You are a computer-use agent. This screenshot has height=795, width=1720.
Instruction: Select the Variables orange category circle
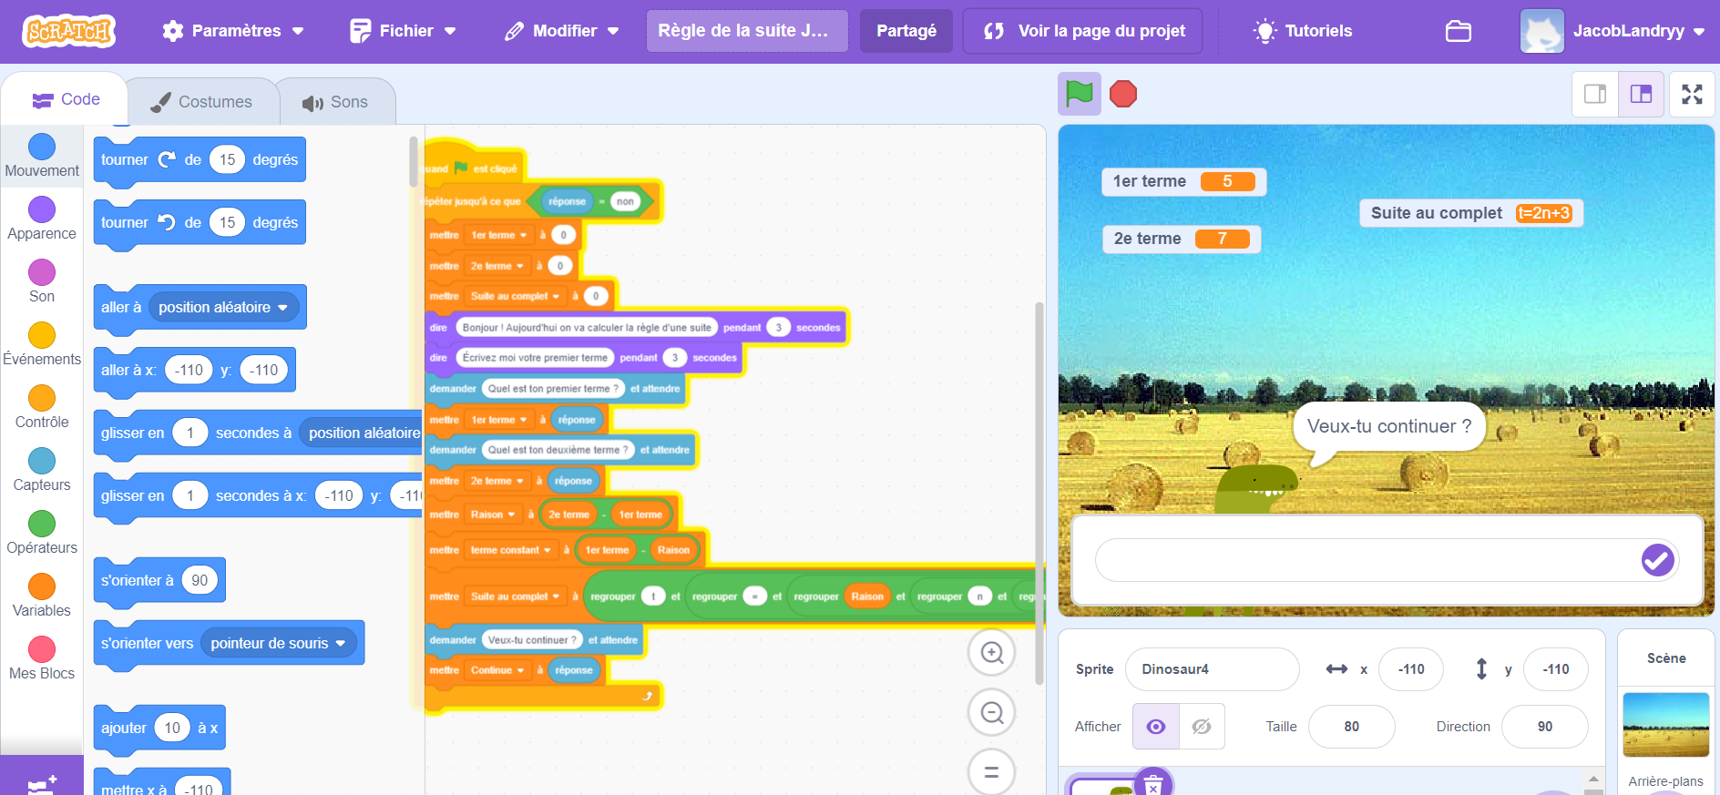[x=42, y=586]
